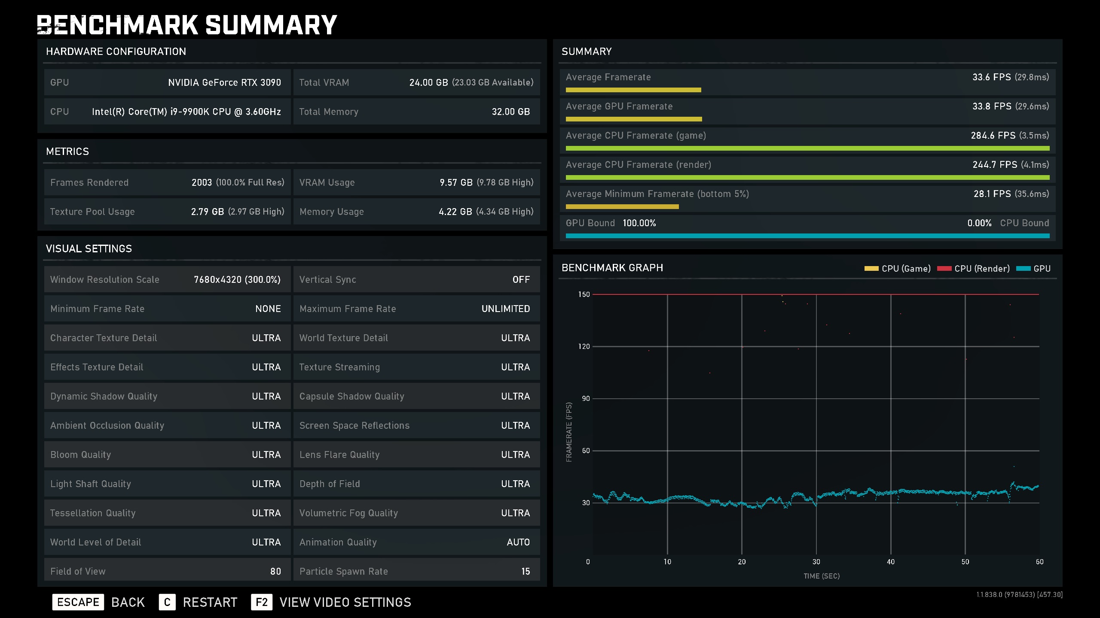Click the Average CPU Framerate (render) green bar
Viewport: 1100px width, 618px height.
tap(807, 177)
